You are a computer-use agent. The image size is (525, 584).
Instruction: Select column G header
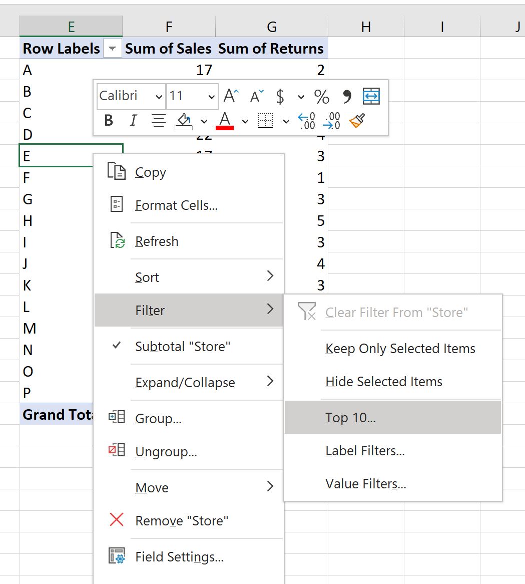[272, 27]
